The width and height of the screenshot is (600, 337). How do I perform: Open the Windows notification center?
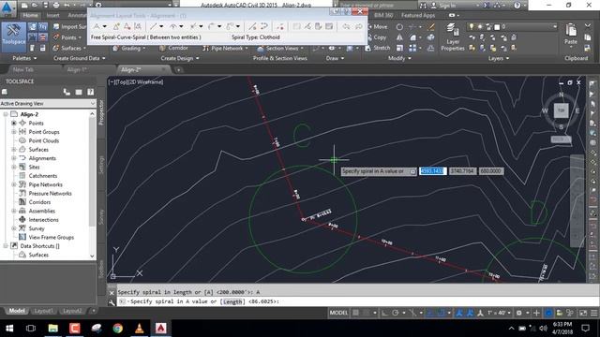(585, 328)
